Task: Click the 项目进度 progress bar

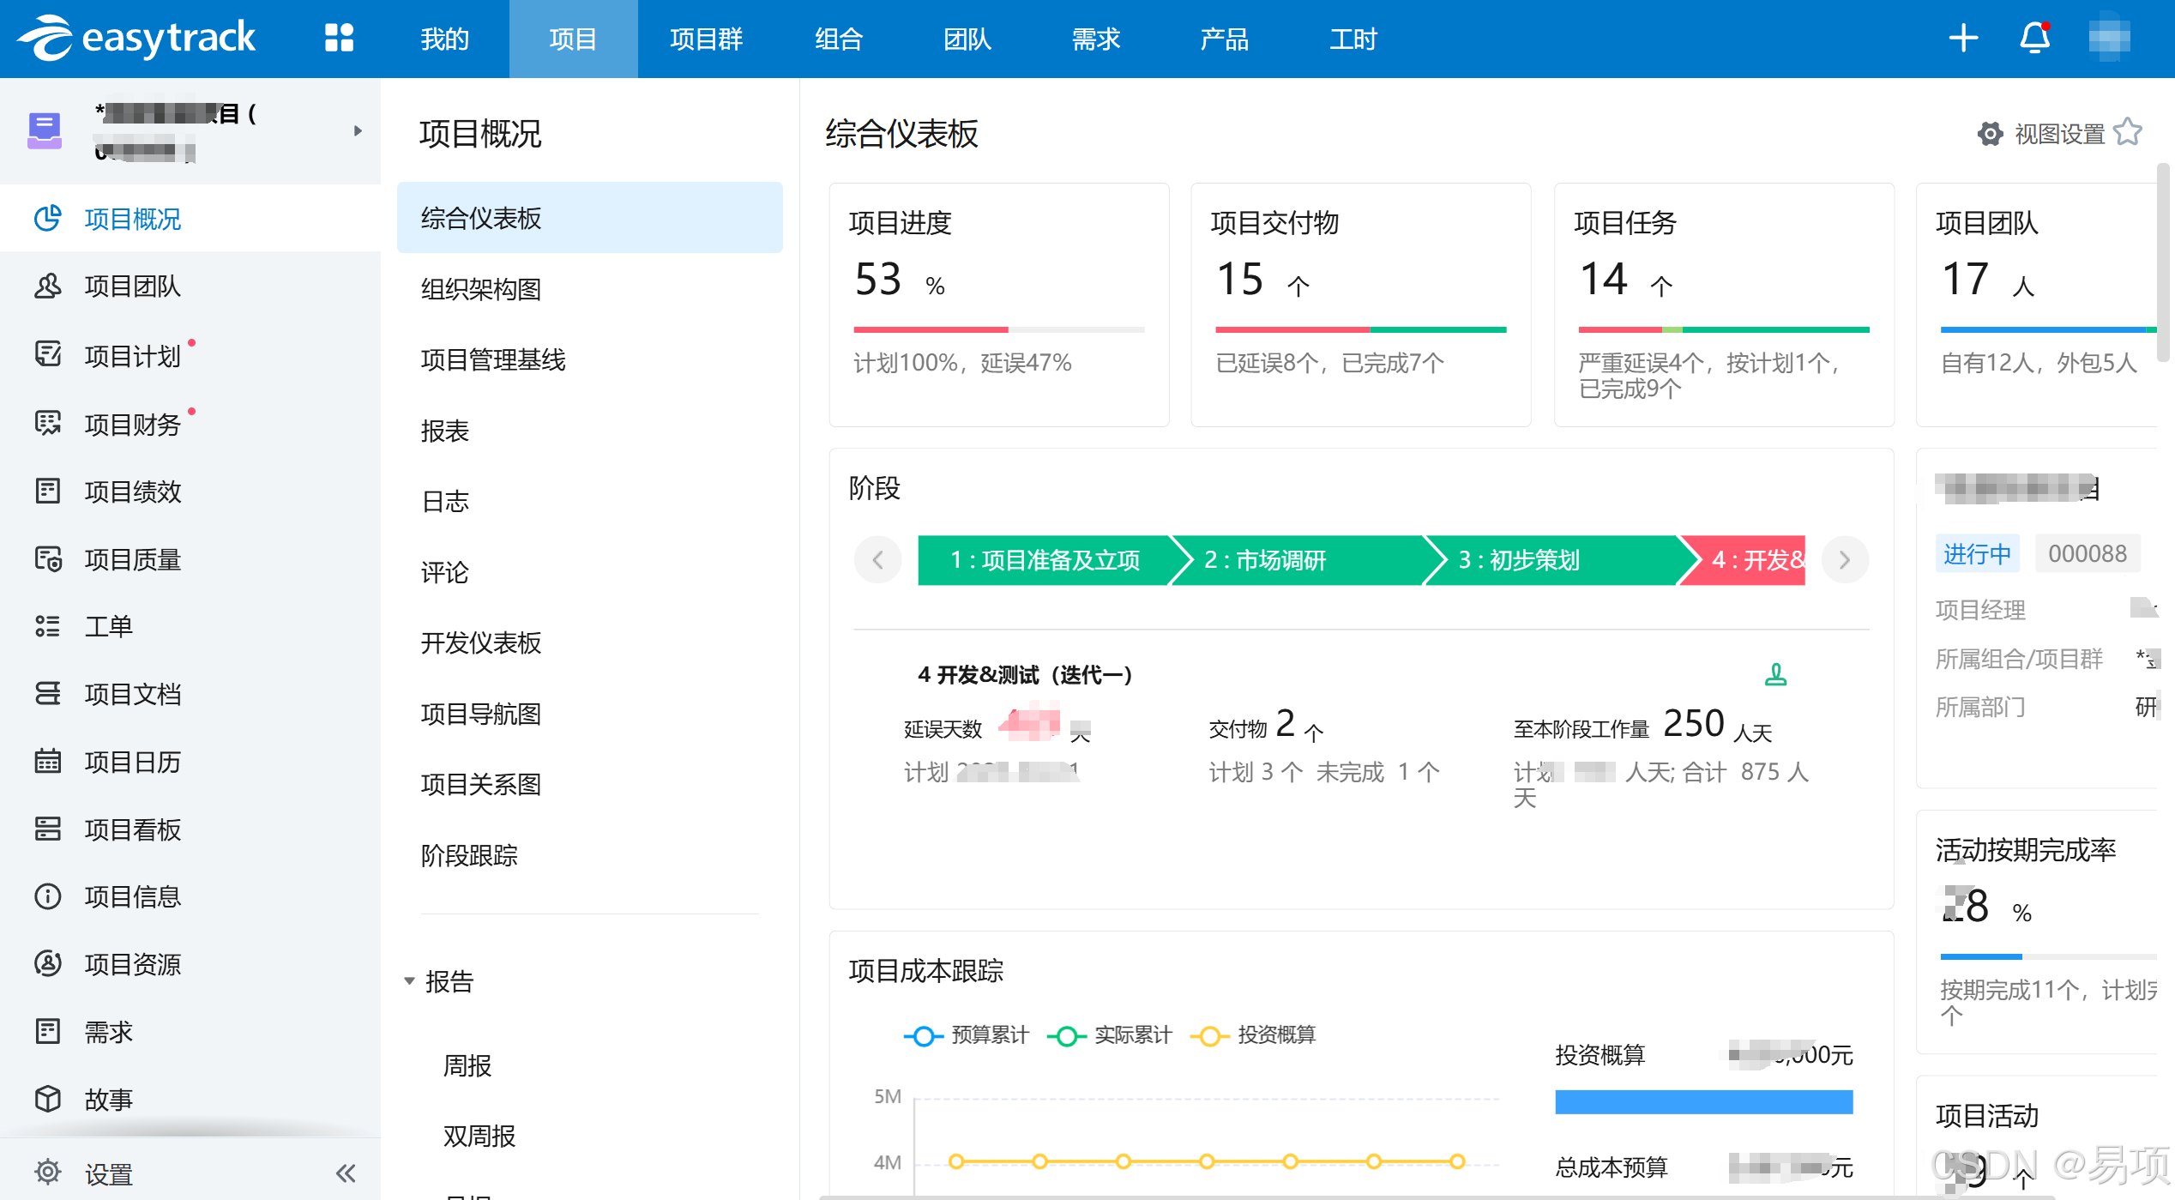Action: point(998,329)
